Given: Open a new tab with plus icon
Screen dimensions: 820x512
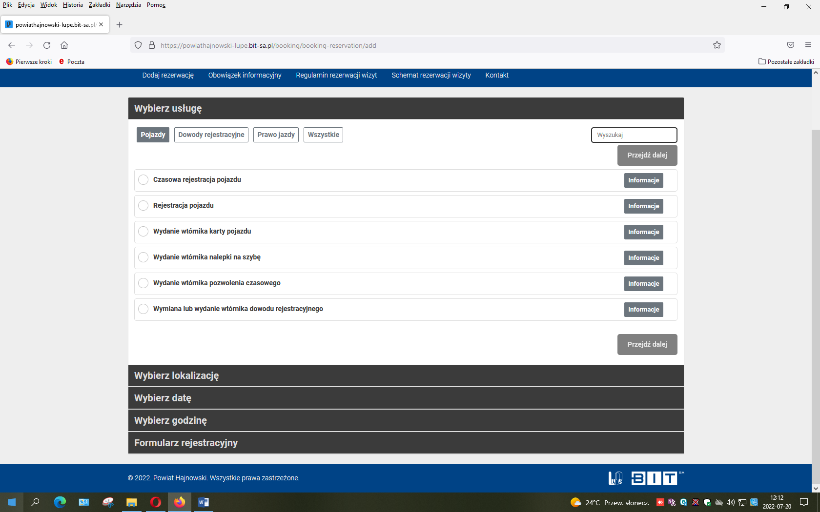Looking at the screenshot, I should [x=119, y=25].
